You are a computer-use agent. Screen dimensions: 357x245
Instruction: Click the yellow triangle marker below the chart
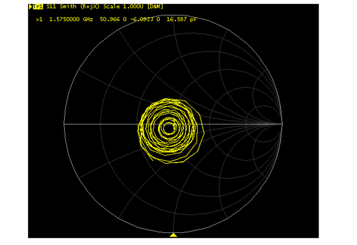173,235
